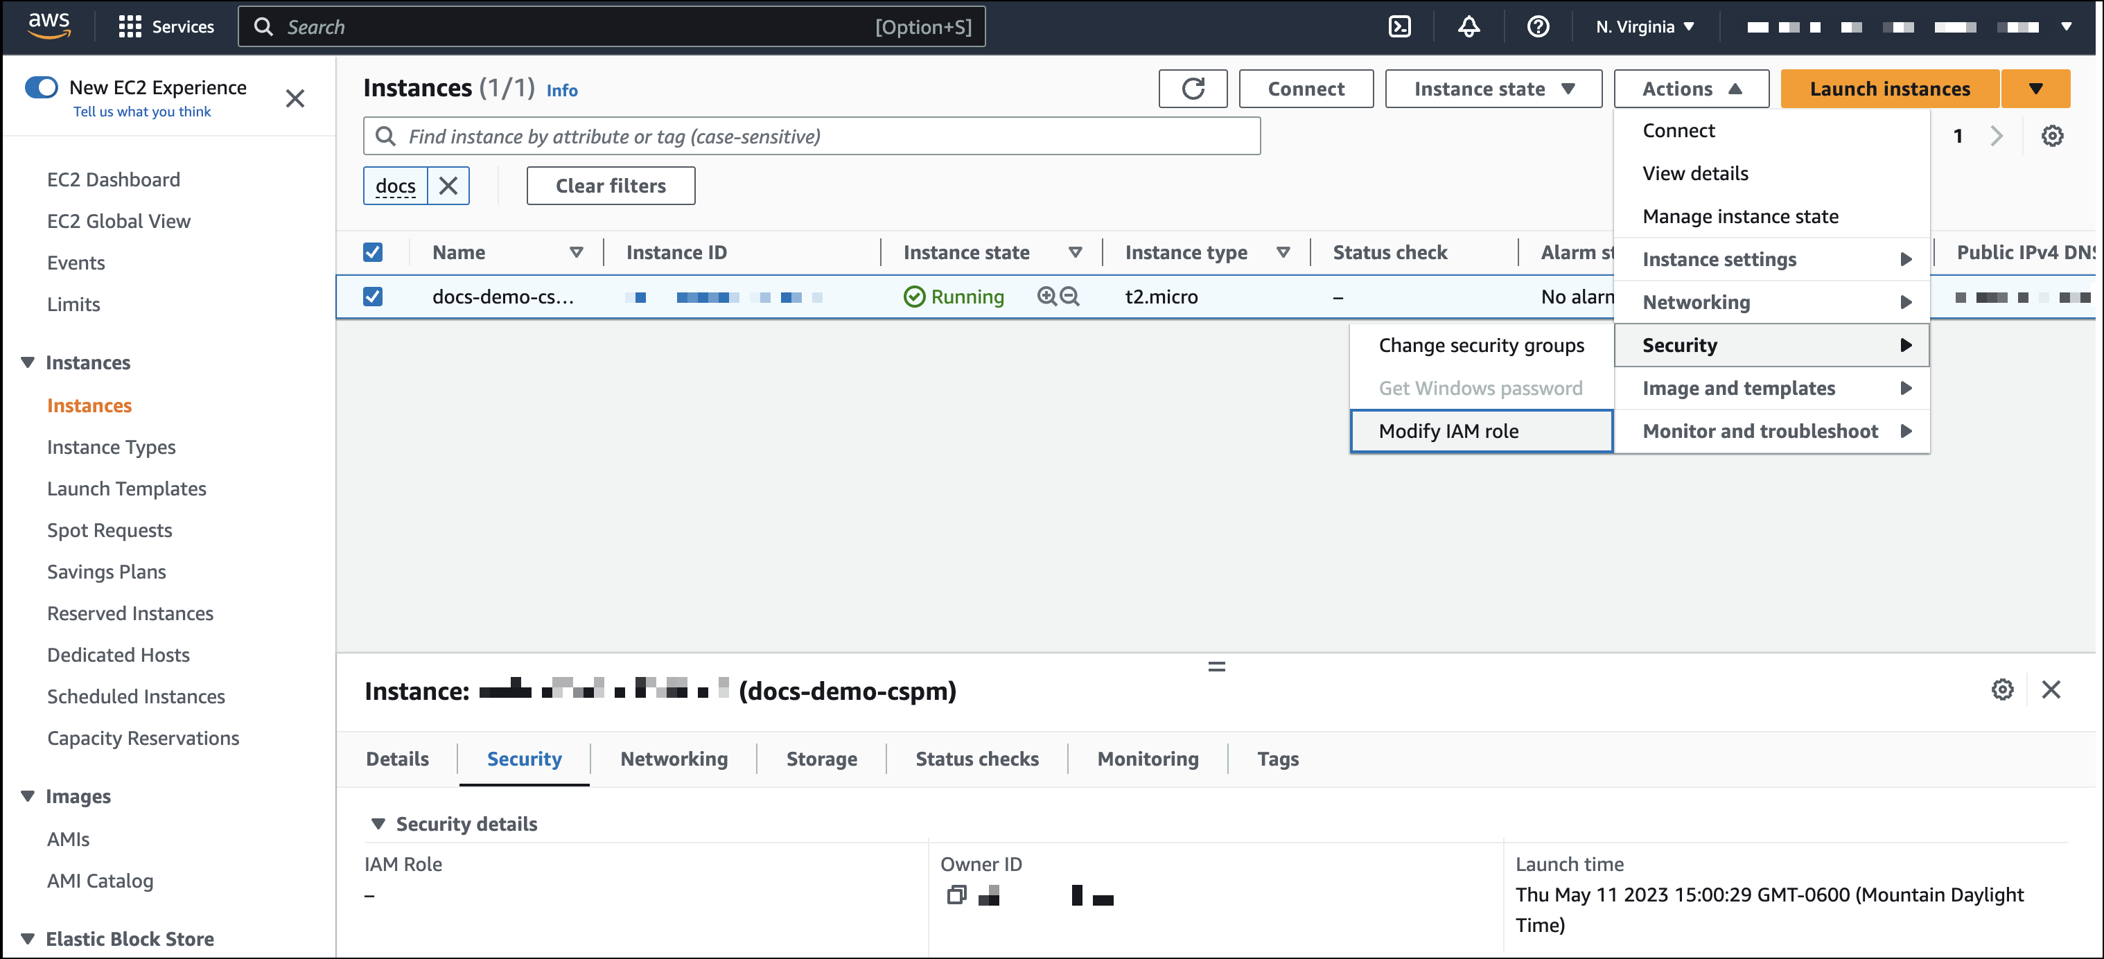Toggle the New EC2 Experience switch
The image size is (2104, 959).
click(42, 87)
